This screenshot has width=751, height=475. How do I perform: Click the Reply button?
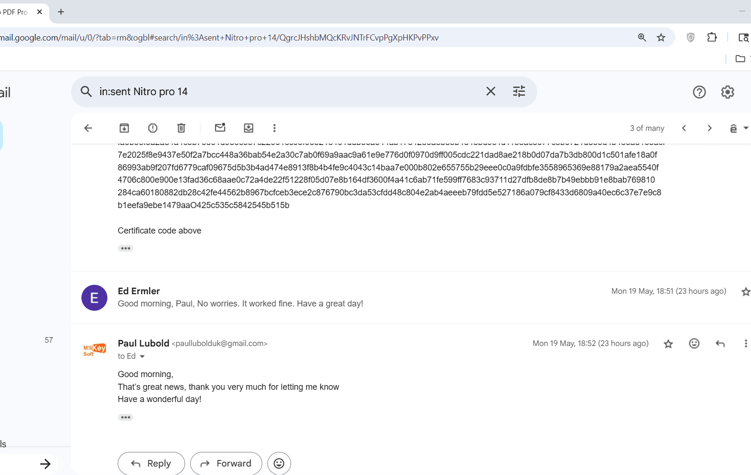tap(151, 464)
